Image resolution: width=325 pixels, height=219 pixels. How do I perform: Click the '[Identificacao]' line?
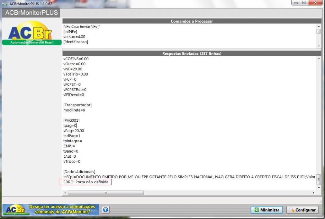tap(76, 42)
